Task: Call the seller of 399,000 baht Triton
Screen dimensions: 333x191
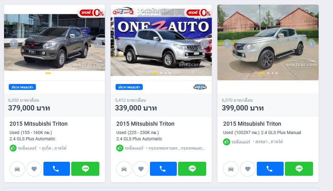Action: [270, 169]
